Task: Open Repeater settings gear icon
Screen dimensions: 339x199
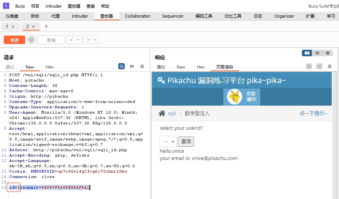Action: (31, 40)
